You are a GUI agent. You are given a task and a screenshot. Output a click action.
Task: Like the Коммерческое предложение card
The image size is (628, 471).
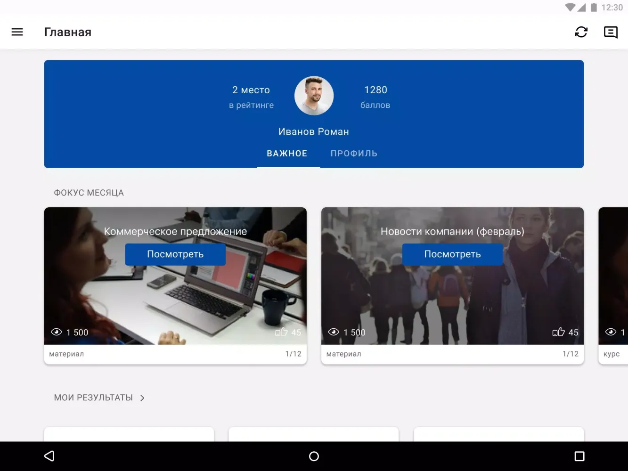[x=281, y=332]
